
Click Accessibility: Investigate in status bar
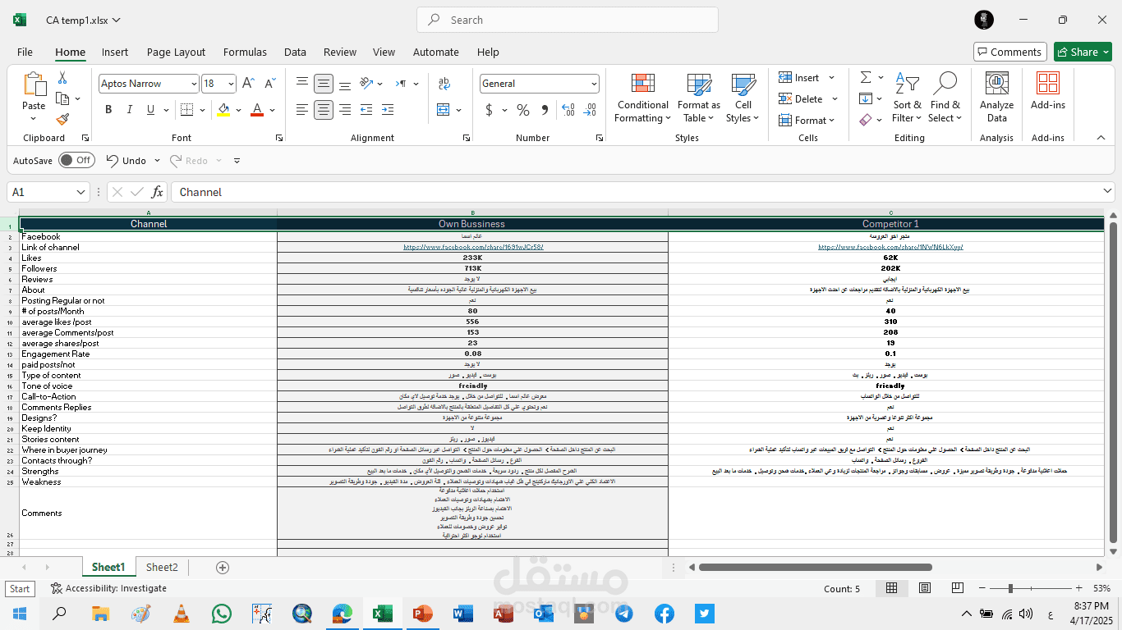pos(108,588)
